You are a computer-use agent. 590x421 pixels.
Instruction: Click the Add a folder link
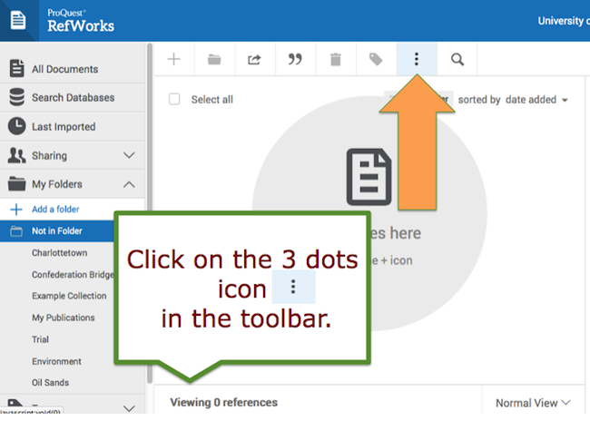point(56,210)
